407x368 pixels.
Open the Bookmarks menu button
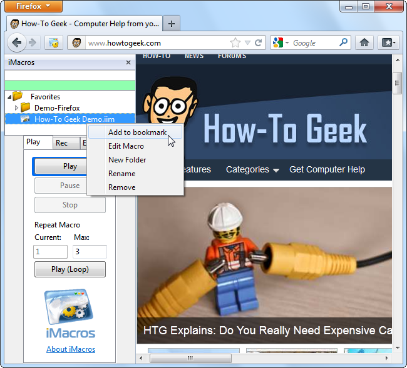[x=388, y=42]
